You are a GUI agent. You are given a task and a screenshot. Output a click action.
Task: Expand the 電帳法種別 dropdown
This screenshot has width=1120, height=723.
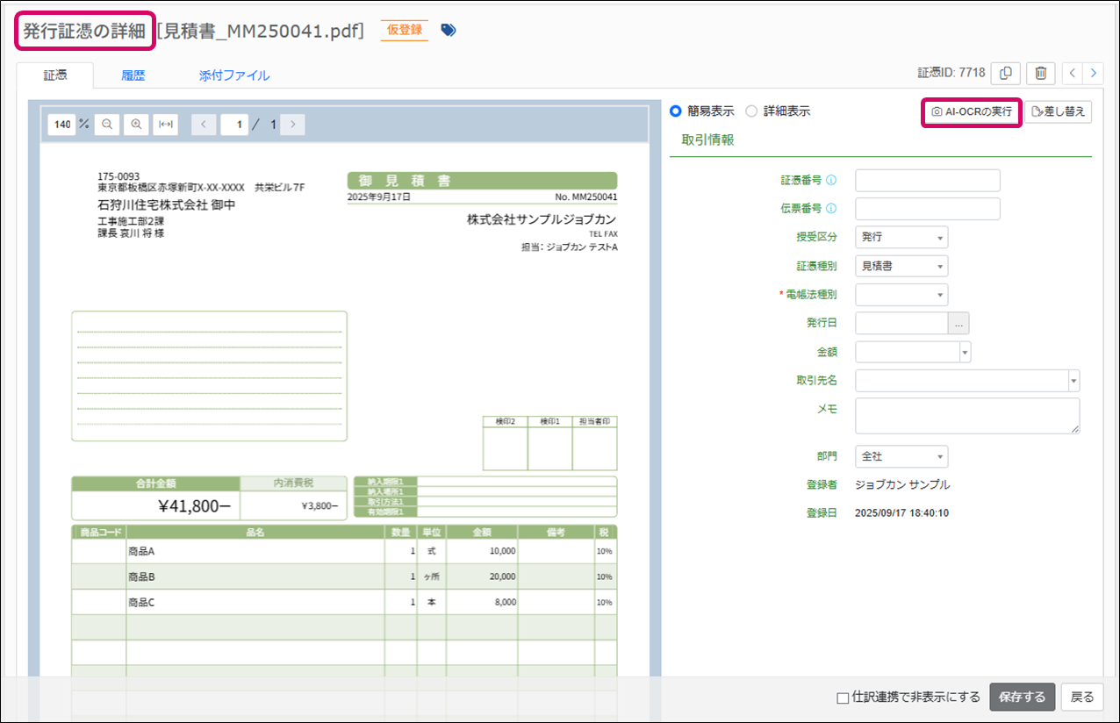click(x=901, y=295)
